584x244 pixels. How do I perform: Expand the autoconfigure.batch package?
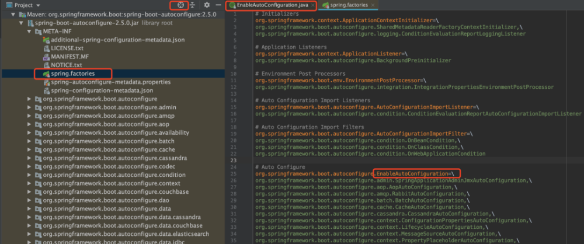point(29,141)
